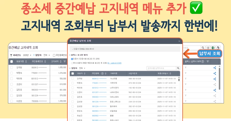Open the 681012-******* link in dialog

99,88
